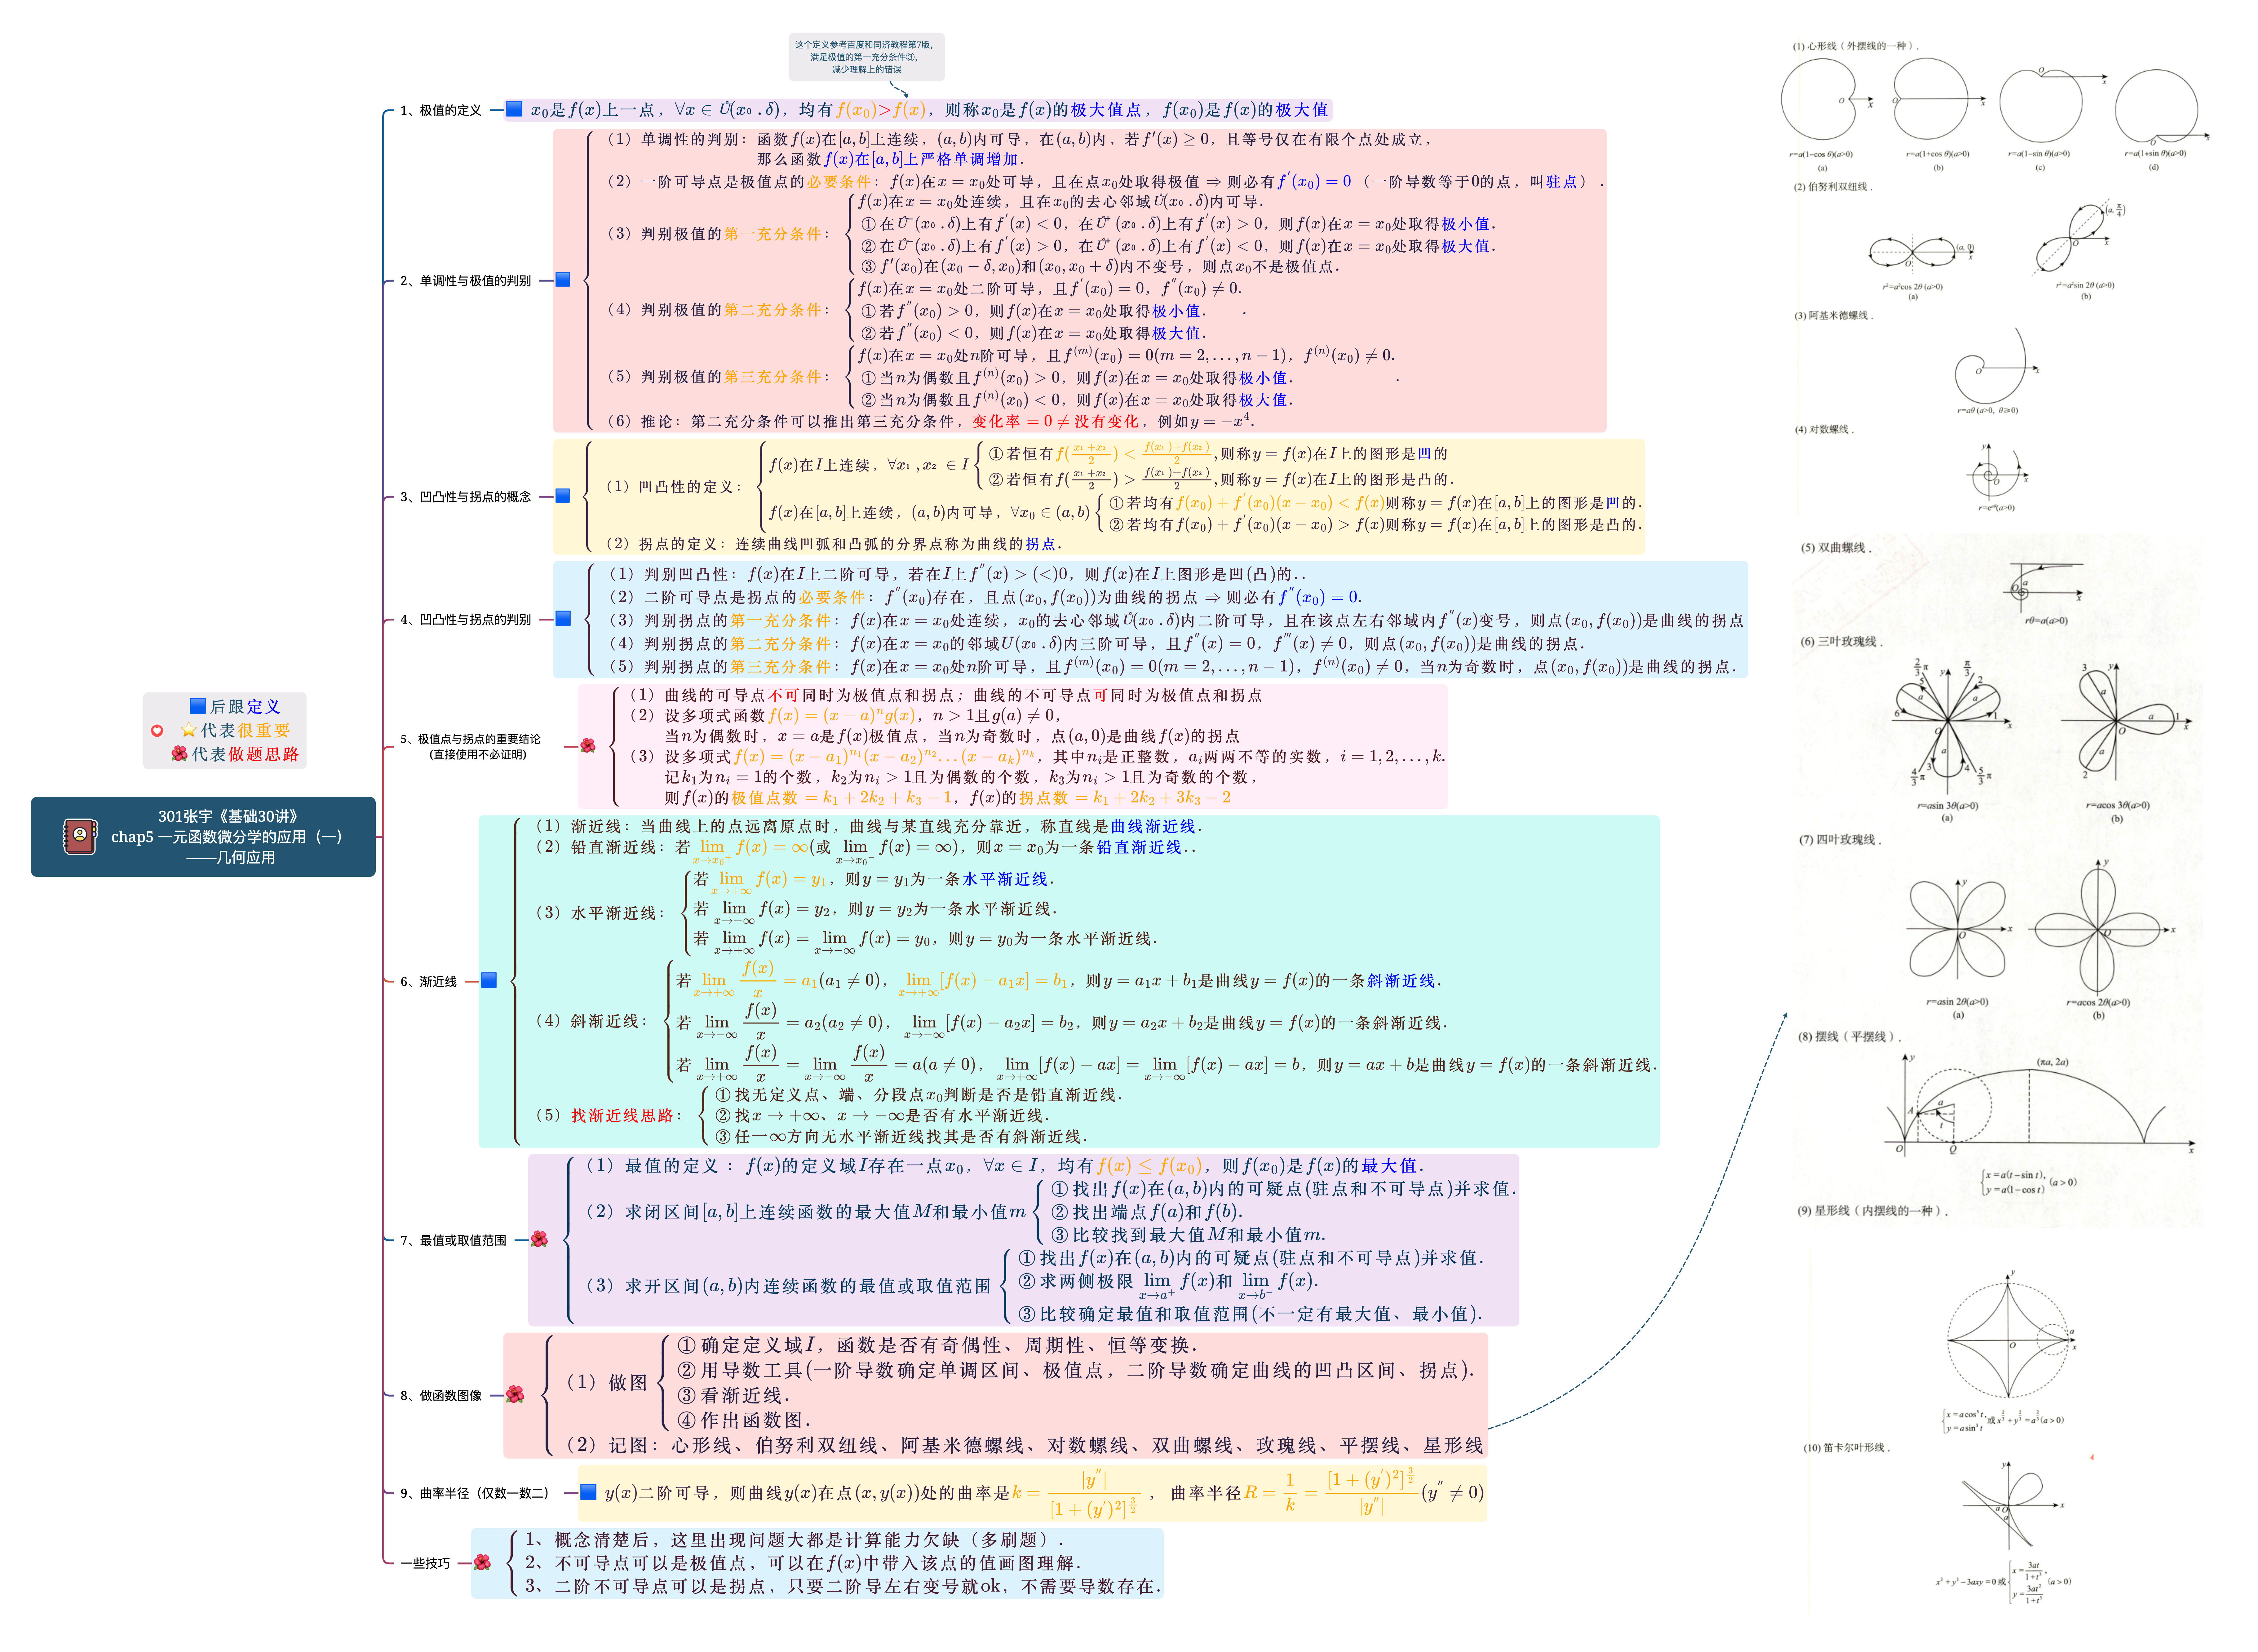Click the flower marker beside 最值或取值范围
Screen dimensions: 2258x1652
click(x=539, y=1240)
